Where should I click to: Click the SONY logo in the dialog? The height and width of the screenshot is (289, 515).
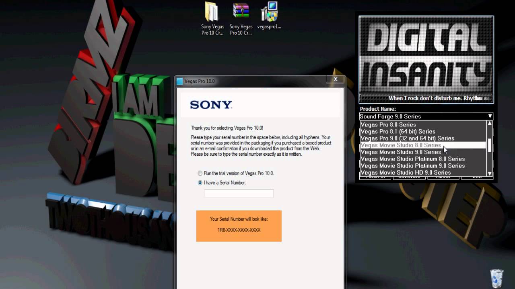point(211,105)
